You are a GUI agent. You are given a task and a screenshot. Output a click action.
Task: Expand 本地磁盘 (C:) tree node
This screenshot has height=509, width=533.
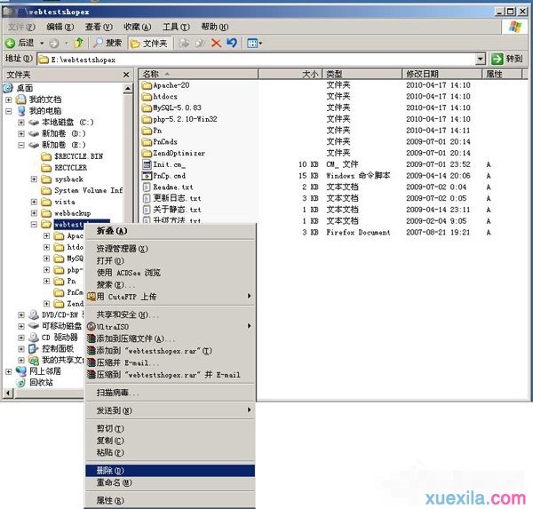(x=21, y=122)
